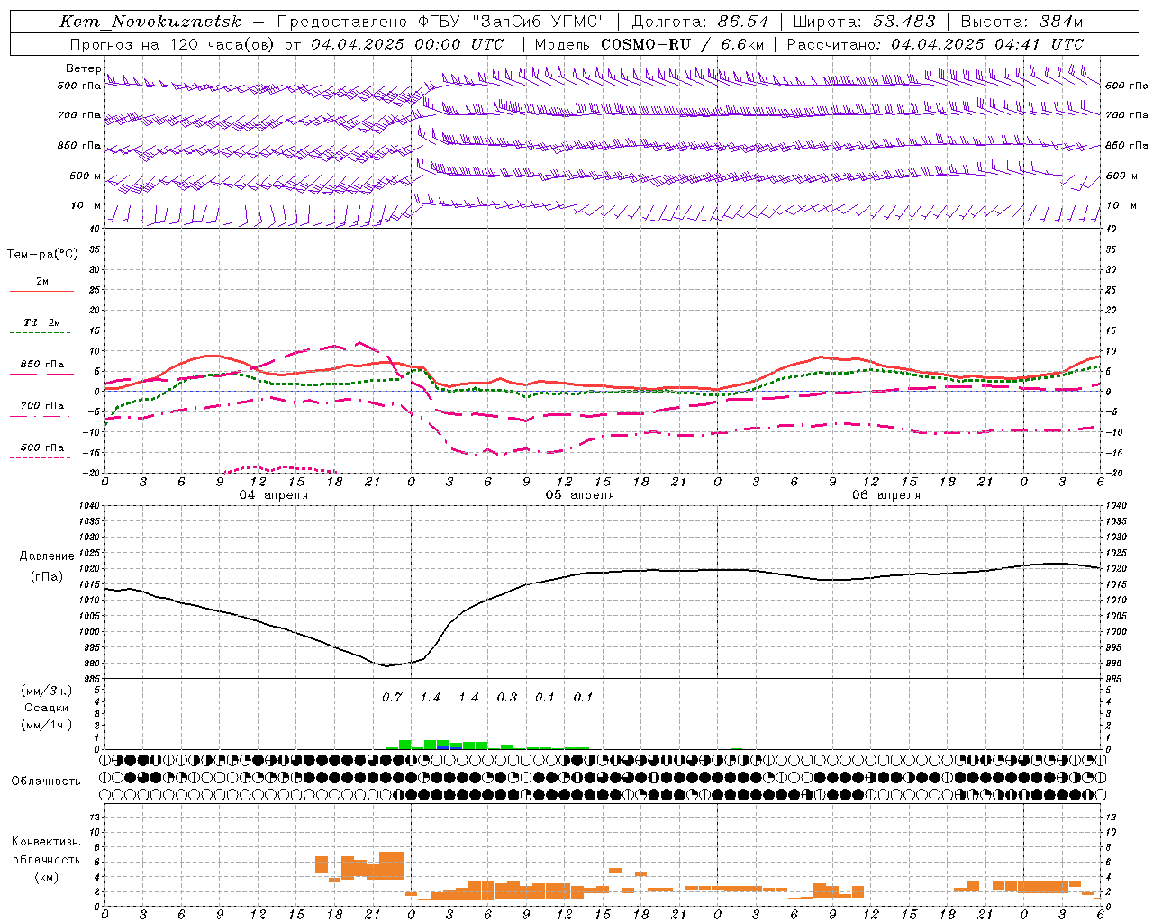Select the 'Широта: 53.483' latitude value
Image resolution: width=1153 pixels, height=922 pixels.
point(864,22)
